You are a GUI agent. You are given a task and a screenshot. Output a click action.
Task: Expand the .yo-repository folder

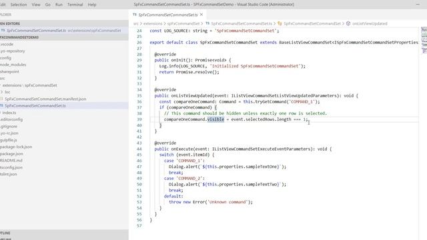pos(13,51)
